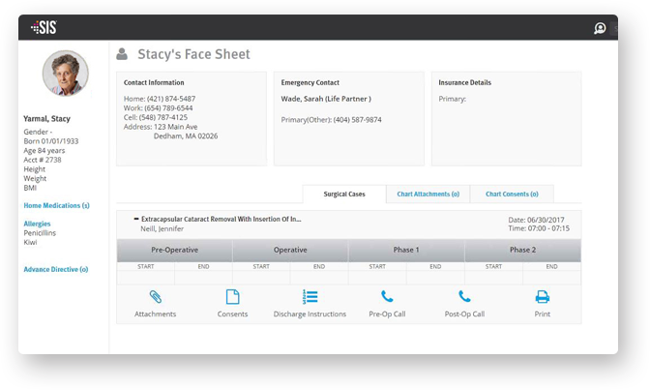
Task: Click patient name Yarmal, Stacy
Action: (x=46, y=119)
